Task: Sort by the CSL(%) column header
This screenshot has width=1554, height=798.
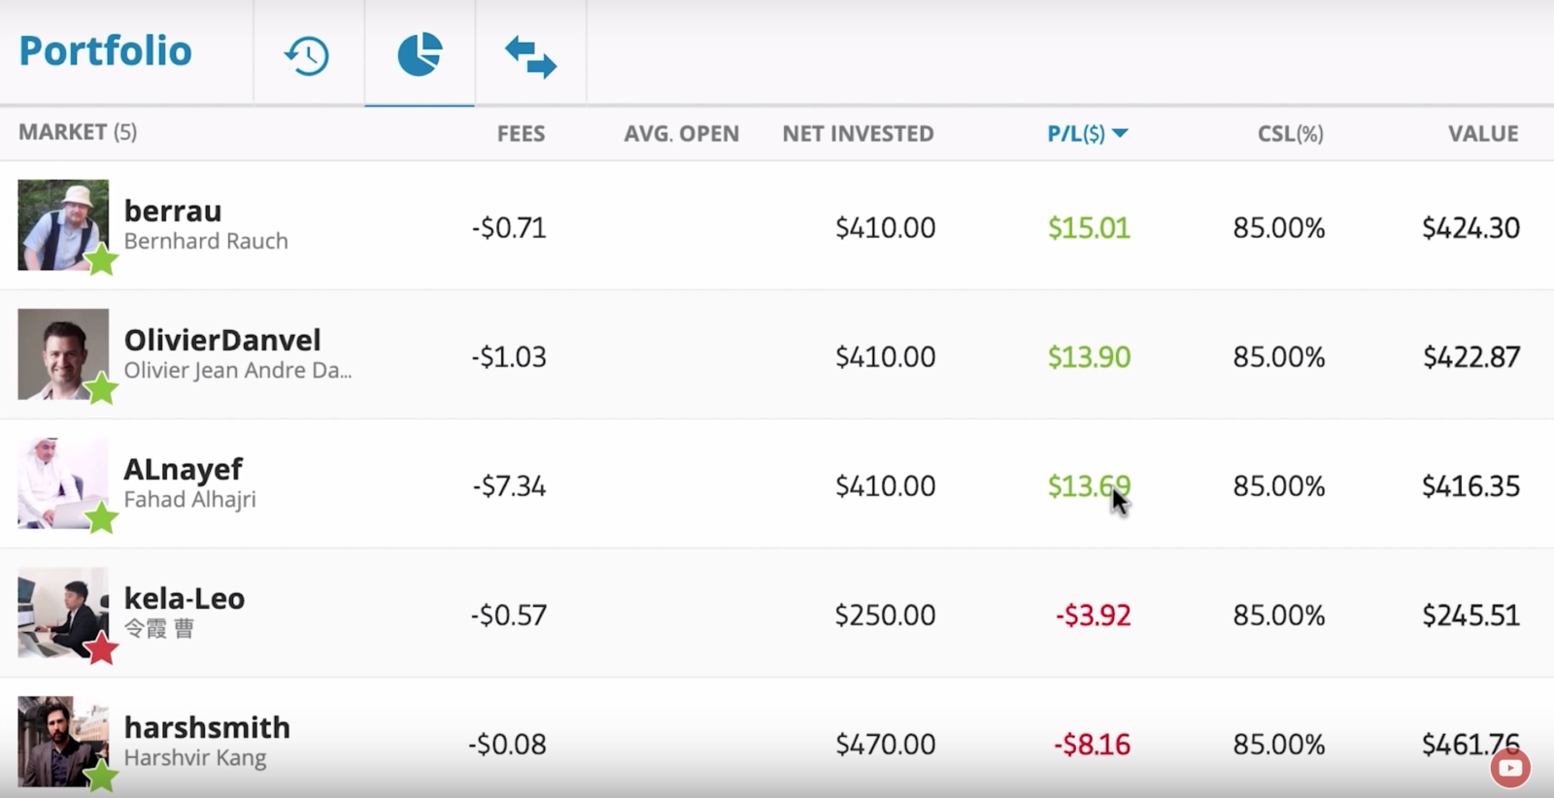Action: (1291, 134)
